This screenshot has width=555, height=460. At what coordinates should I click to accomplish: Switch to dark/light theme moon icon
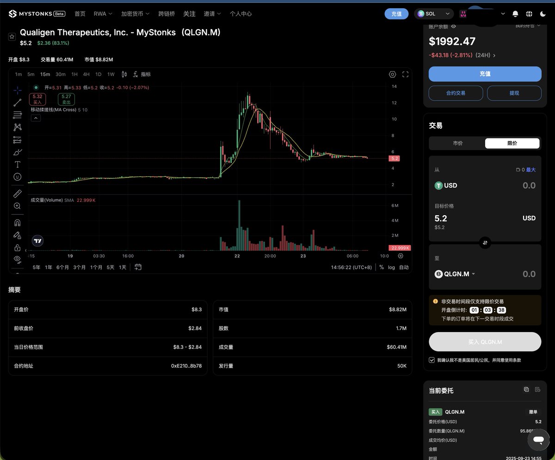pyautogui.click(x=542, y=14)
